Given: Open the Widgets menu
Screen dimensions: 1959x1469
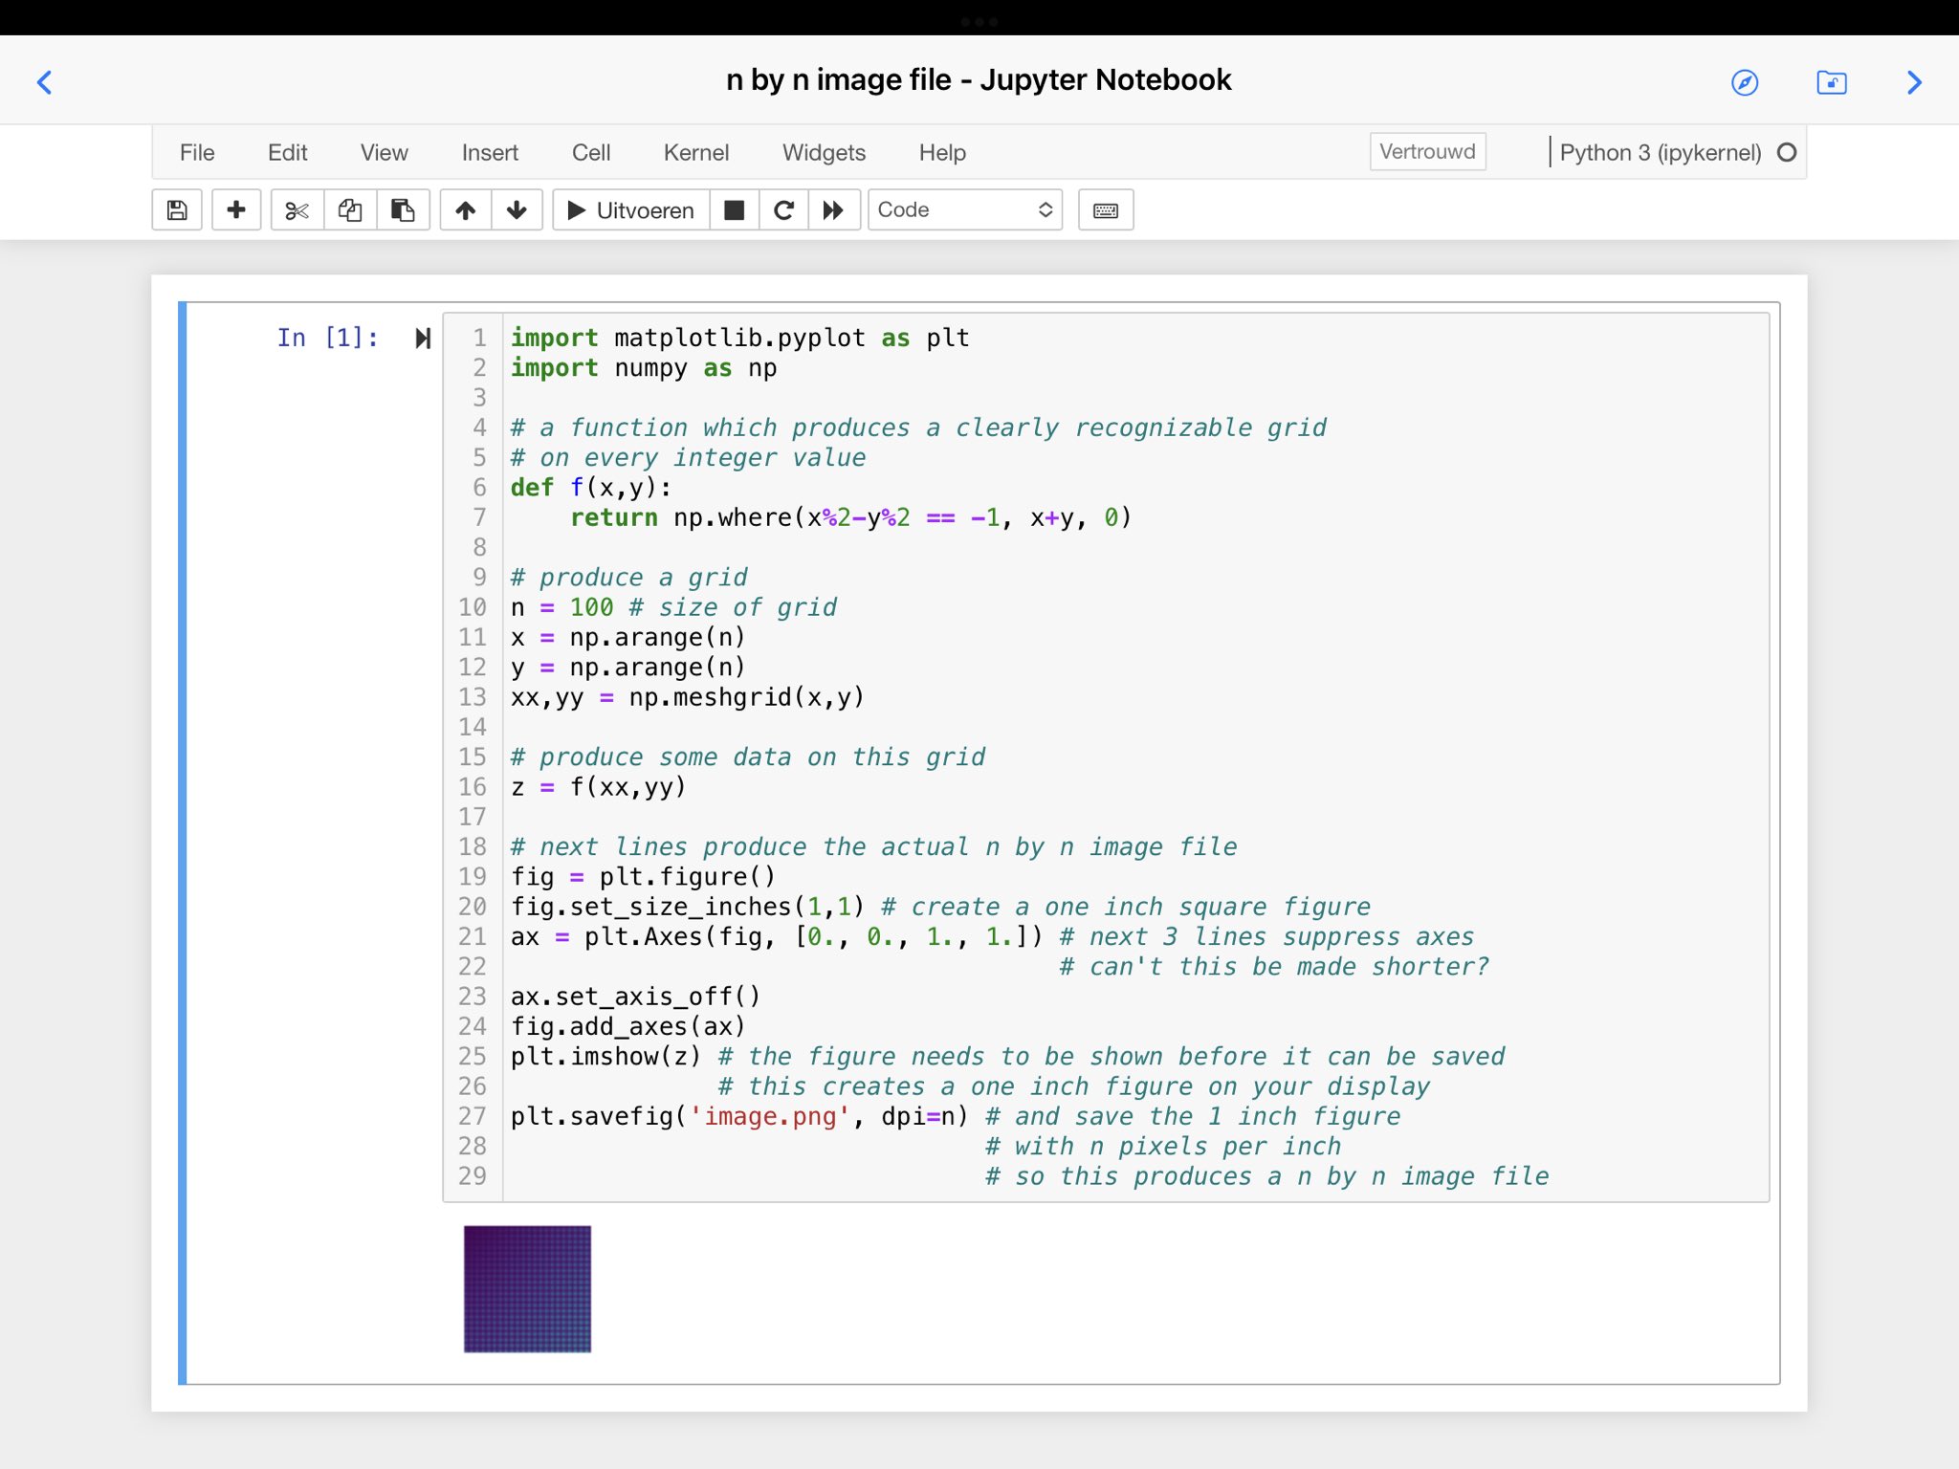Looking at the screenshot, I should (x=824, y=153).
